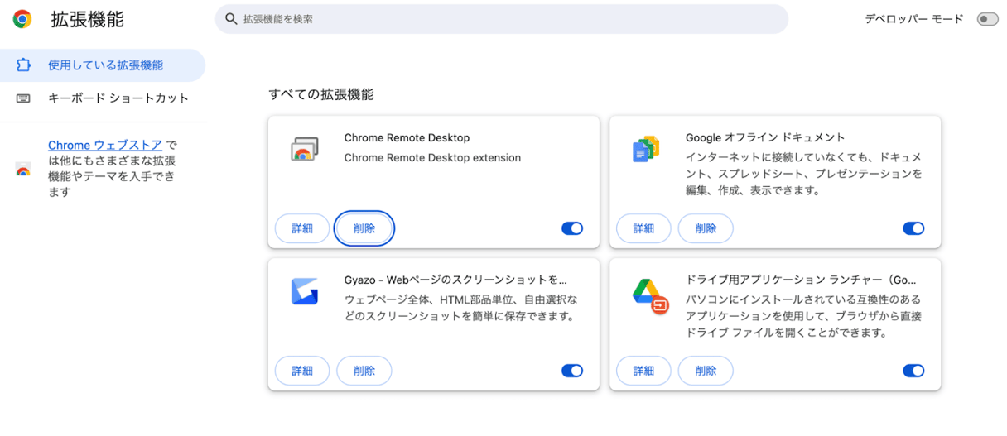The height and width of the screenshot is (436, 1007).
Task: Click the keyboard shortcuts icon
Action: click(x=23, y=98)
